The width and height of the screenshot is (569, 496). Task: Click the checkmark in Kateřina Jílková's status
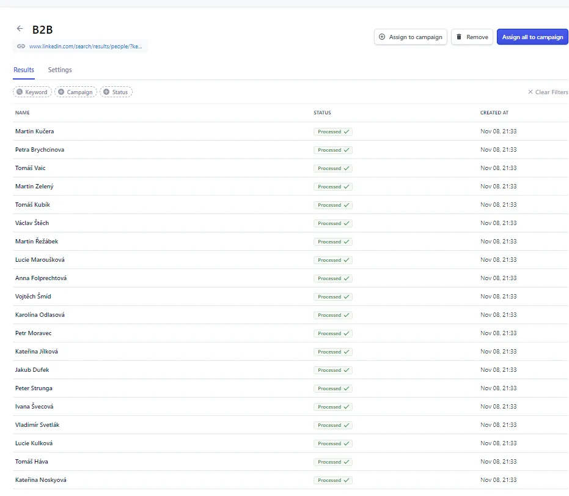click(x=347, y=352)
